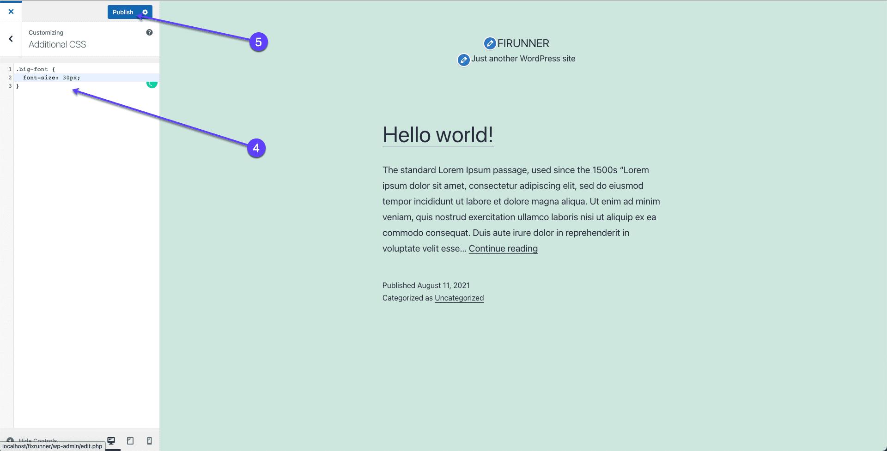Close the Customizer with the X icon
Screen dimensions: 887x451
pos(11,12)
